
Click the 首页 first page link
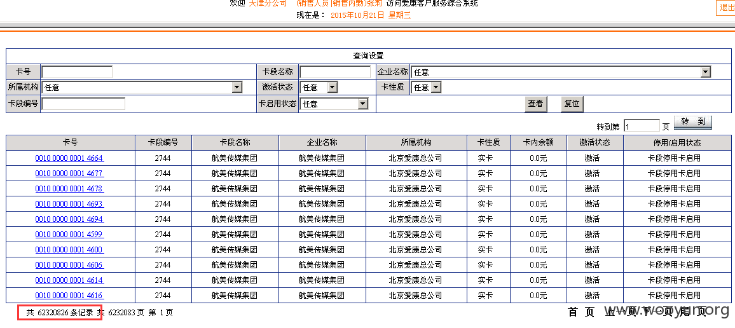tap(581, 311)
